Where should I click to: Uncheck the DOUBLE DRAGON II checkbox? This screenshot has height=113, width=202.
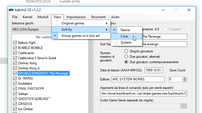pos(15,73)
